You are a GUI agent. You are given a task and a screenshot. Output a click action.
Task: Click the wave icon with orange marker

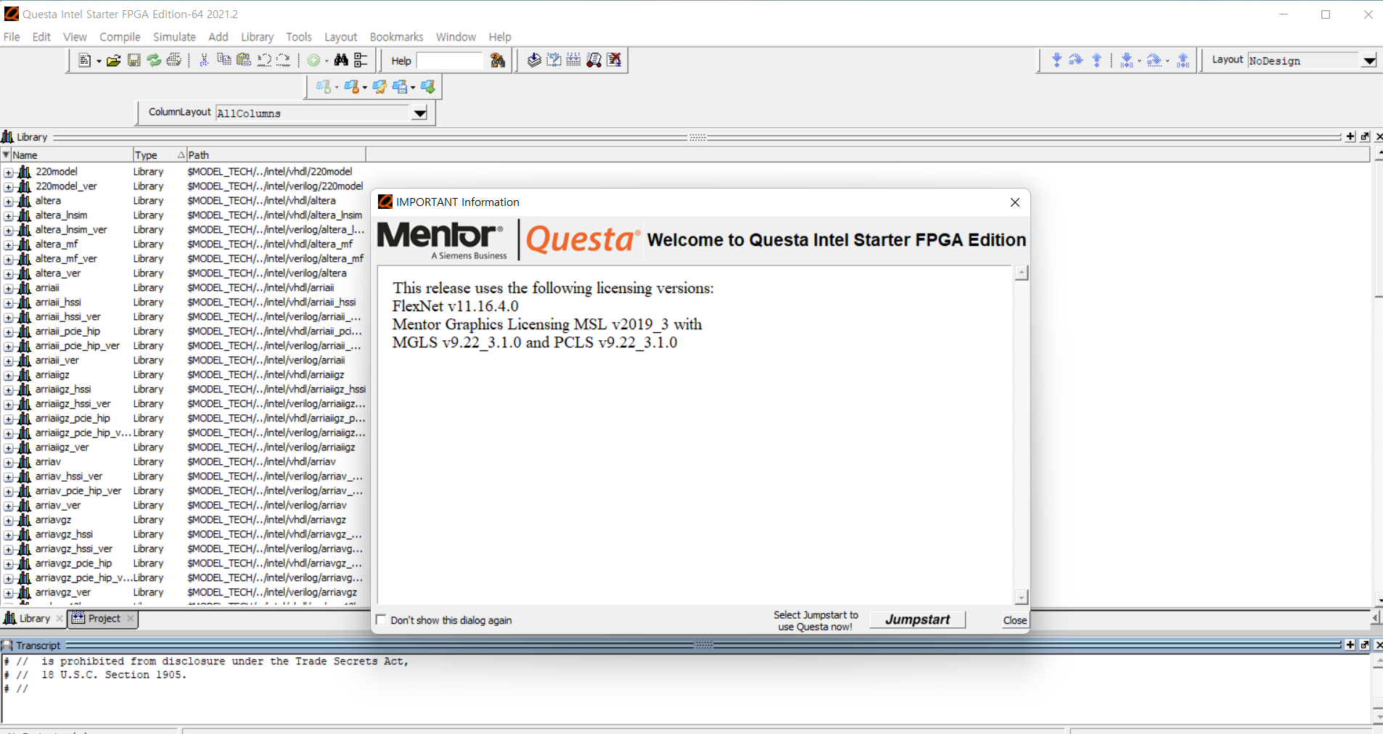tap(352, 87)
